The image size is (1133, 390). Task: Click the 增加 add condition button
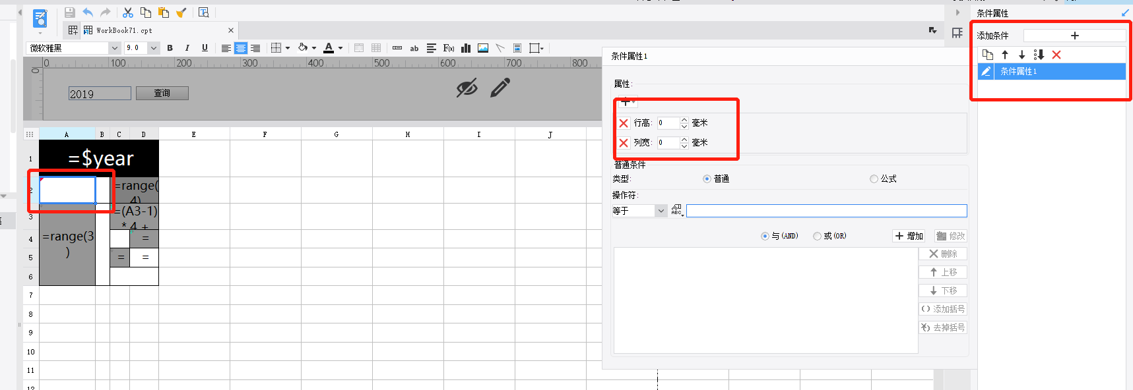[909, 236]
